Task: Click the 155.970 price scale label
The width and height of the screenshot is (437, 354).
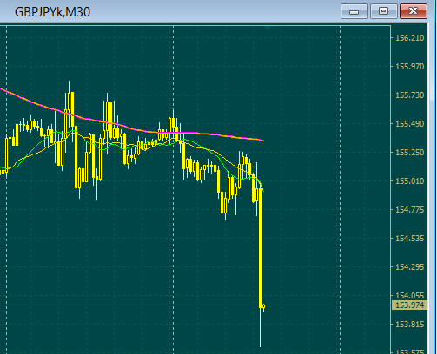Action: (409, 67)
